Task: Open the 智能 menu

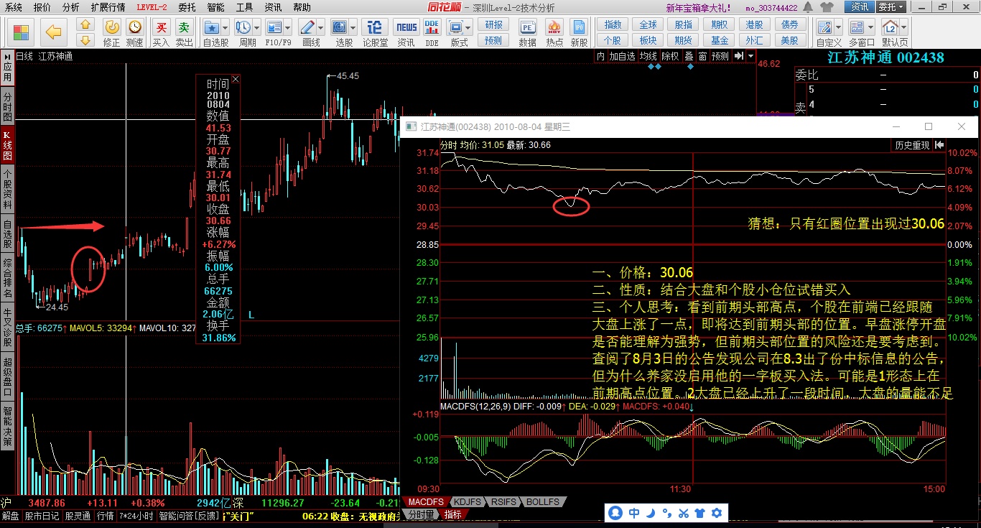Action: [x=215, y=7]
